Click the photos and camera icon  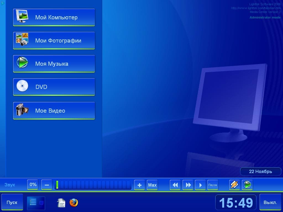tap(22, 39)
